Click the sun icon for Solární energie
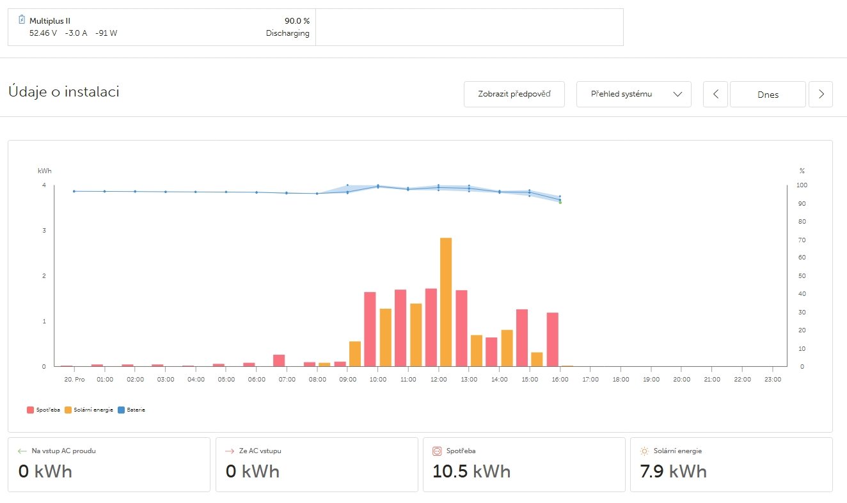The width and height of the screenshot is (847, 503). coord(645,451)
